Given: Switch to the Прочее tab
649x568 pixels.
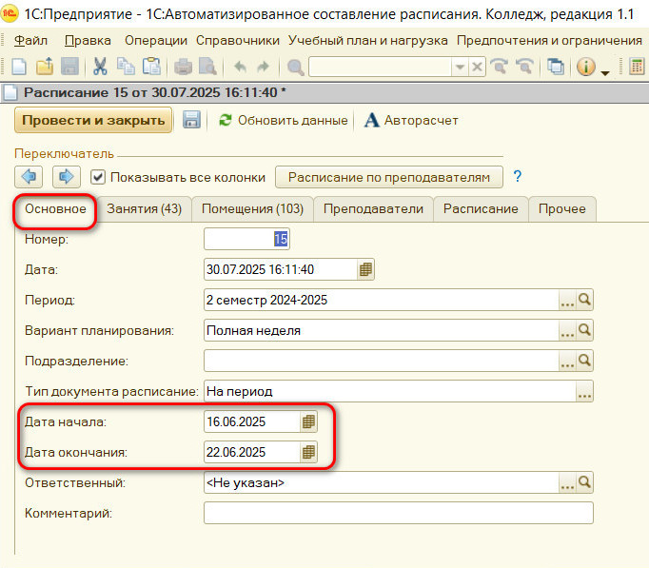Looking at the screenshot, I should pyautogui.click(x=562, y=209).
